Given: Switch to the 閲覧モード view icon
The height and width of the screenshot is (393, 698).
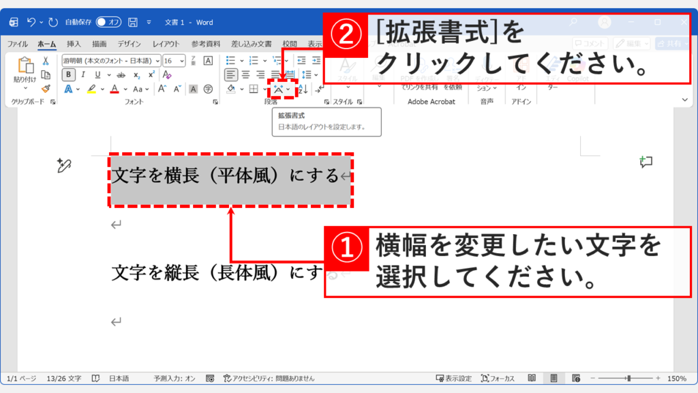Looking at the screenshot, I should click(x=532, y=377).
